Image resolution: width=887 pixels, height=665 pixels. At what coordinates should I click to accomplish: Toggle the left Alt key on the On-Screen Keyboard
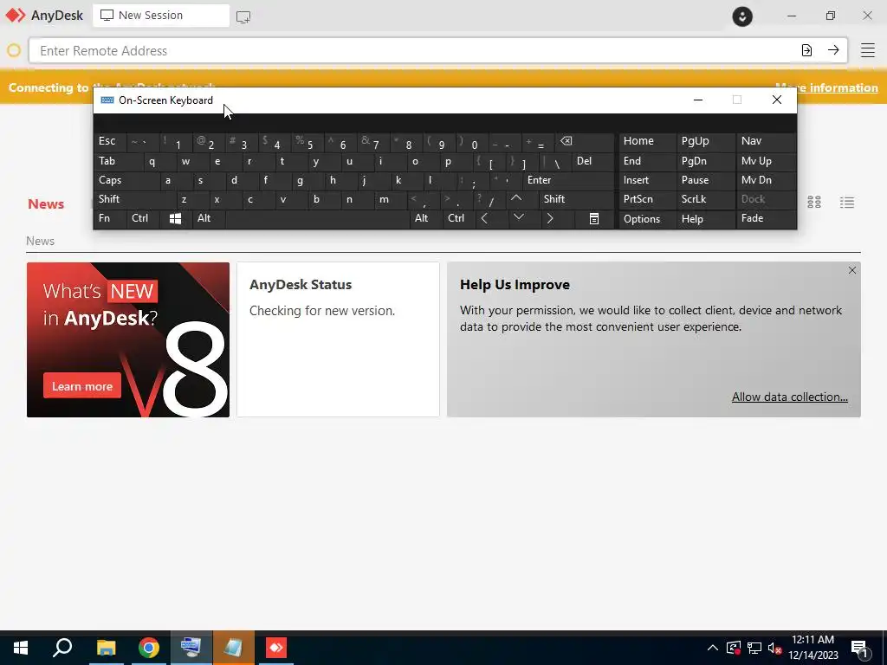(209, 219)
